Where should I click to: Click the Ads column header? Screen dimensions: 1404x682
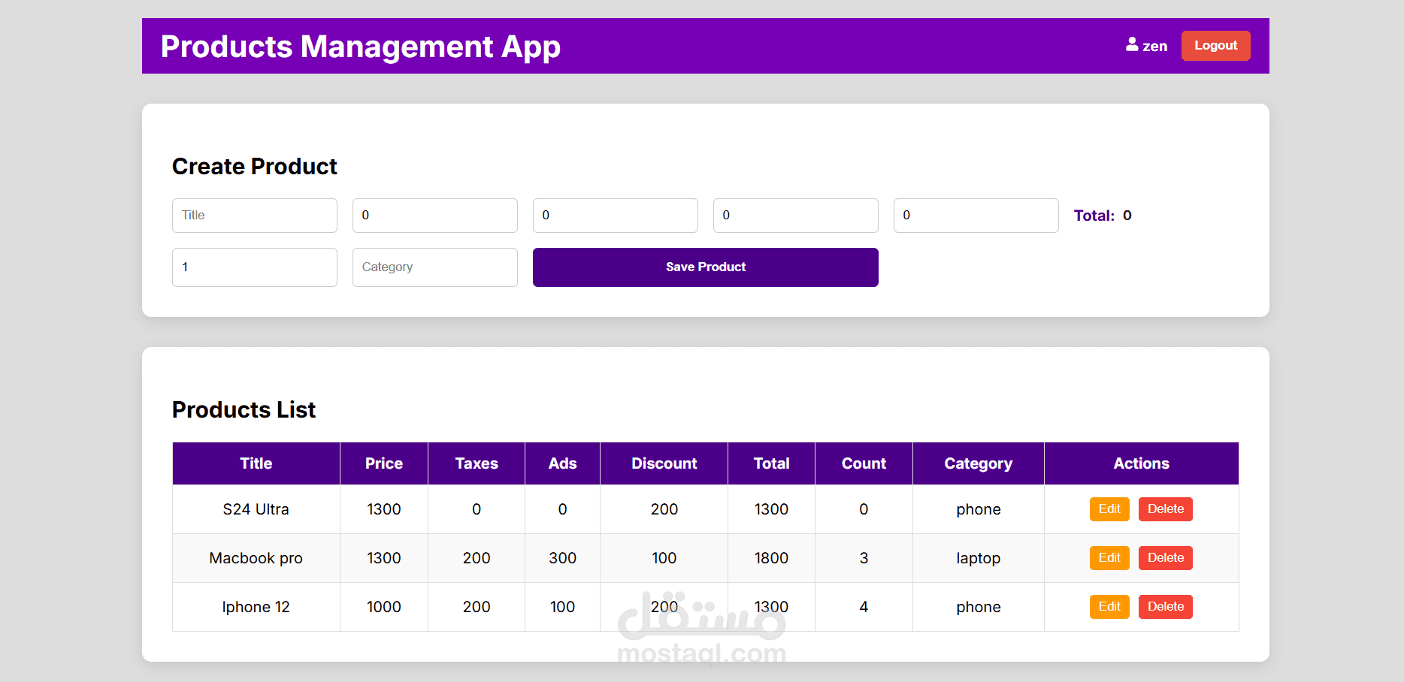tap(562, 463)
